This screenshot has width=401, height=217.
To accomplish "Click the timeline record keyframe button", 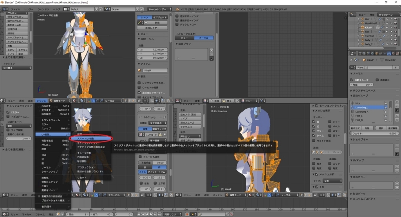I will (x=187, y=214).
